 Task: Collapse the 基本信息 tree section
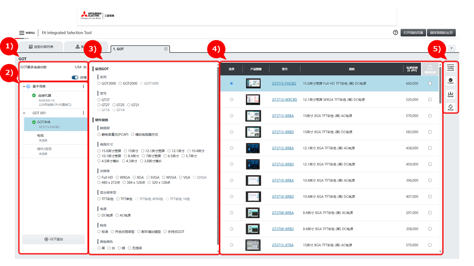click(x=24, y=86)
